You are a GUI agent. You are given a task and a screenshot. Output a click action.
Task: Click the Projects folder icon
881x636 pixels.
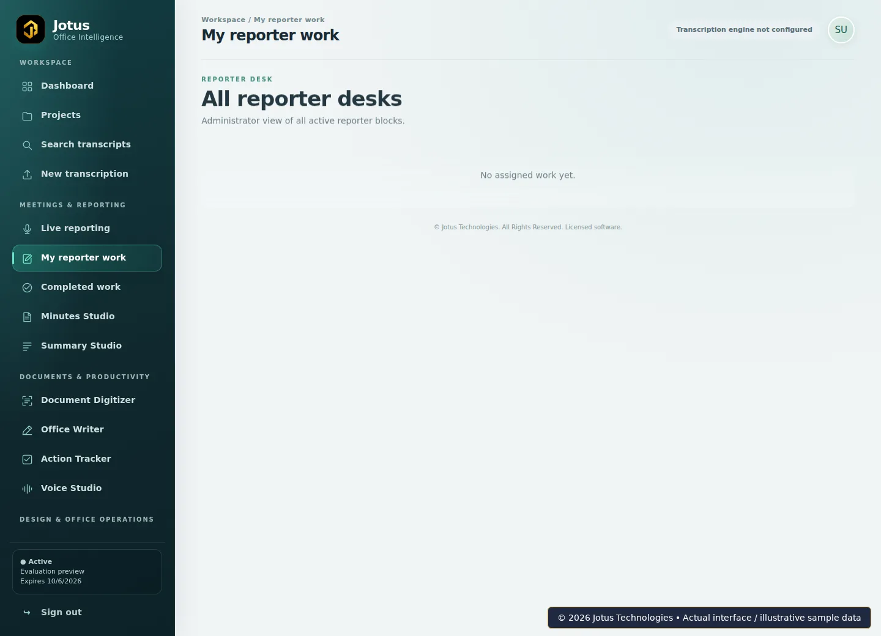[x=27, y=116]
